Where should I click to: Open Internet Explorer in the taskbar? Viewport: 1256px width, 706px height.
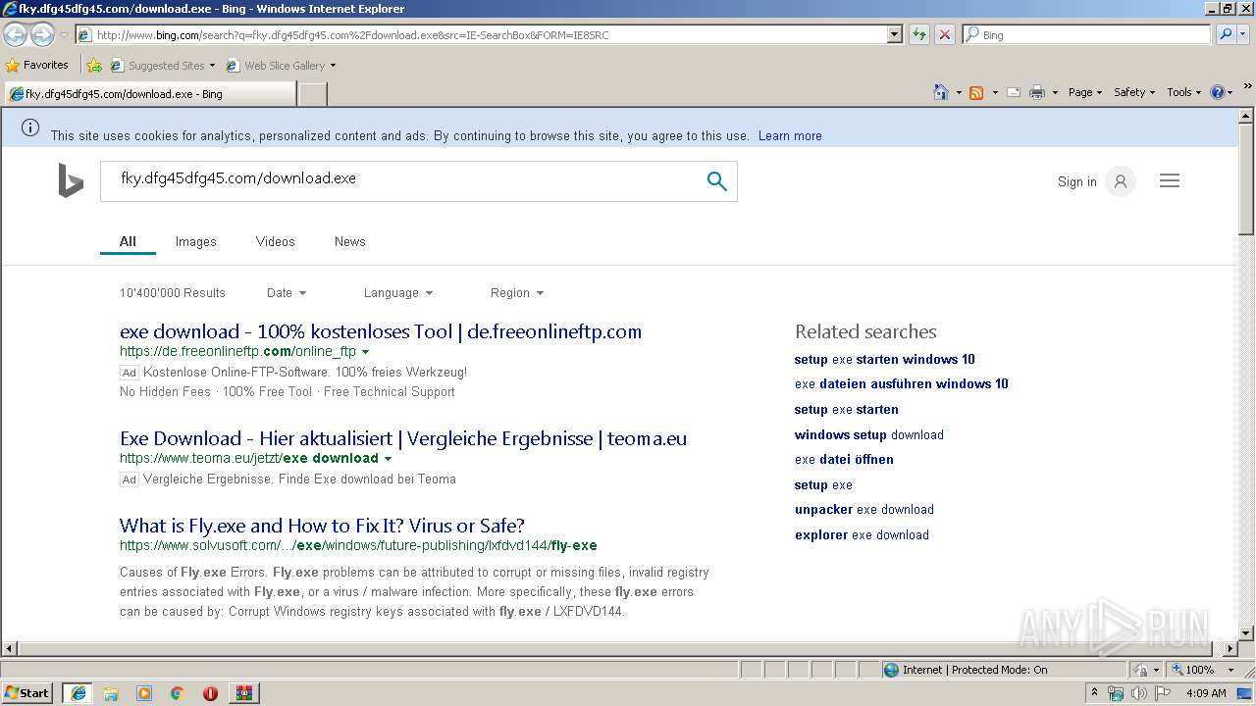point(78,693)
